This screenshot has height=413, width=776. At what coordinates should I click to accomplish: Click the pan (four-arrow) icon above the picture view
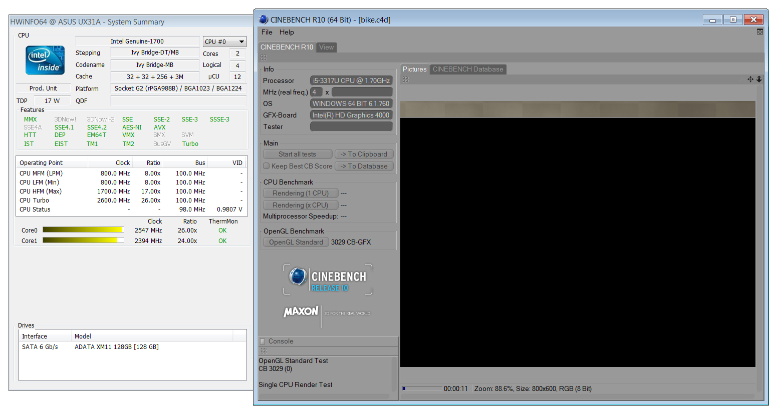750,79
